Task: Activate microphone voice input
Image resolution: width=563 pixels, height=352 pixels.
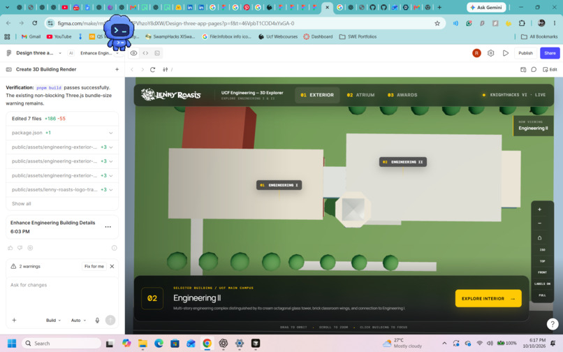Action: pyautogui.click(x=97, y=321)
